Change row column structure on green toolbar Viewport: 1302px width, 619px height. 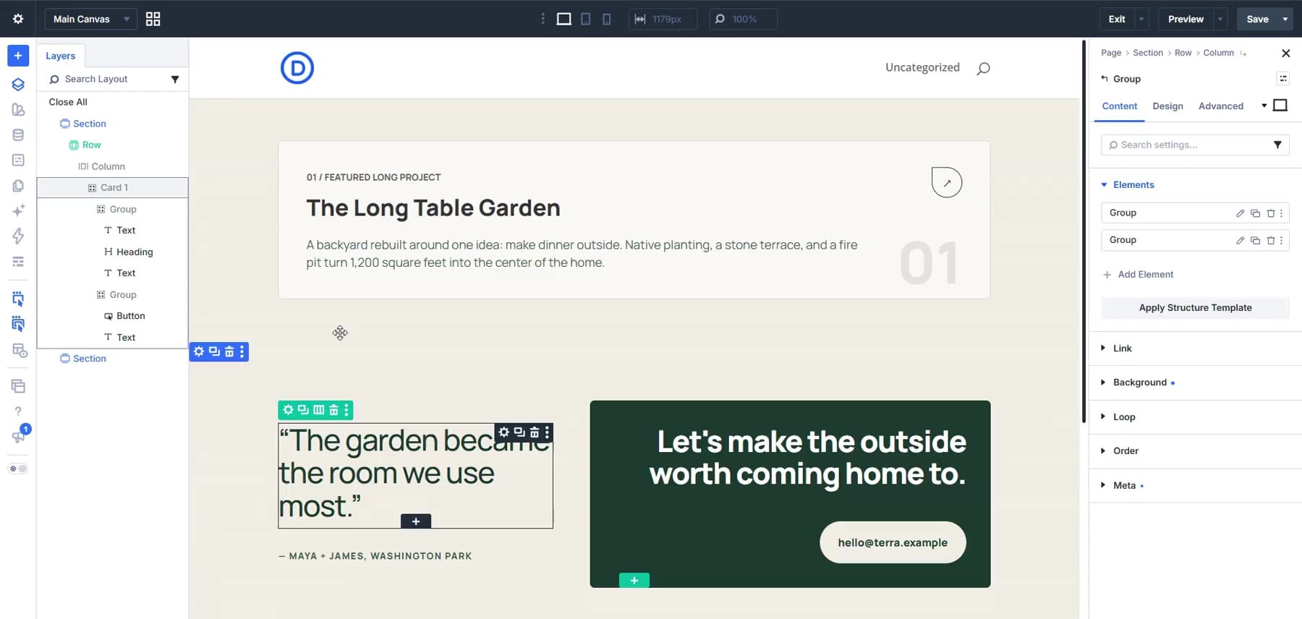pyautogui.click(x=318, y=410)
